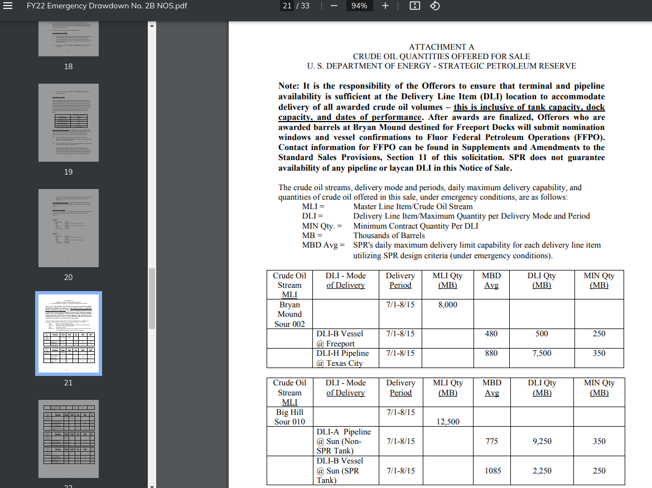Select the highlighted page 21 thumbnail

pyautogui.click(x=69, y=334)
